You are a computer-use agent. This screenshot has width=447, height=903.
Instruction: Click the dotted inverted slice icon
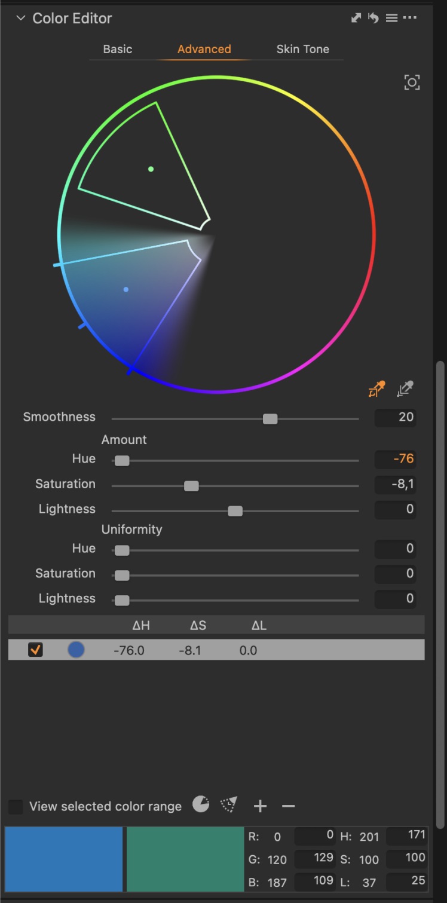(229, 804)
